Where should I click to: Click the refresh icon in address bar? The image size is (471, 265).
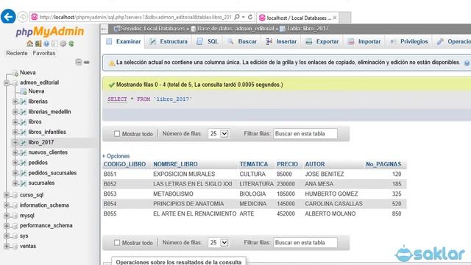tap(250, 17)
